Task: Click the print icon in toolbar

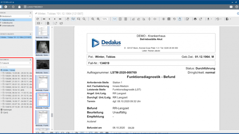Action: pyautogui.click(x=195, y=19)
